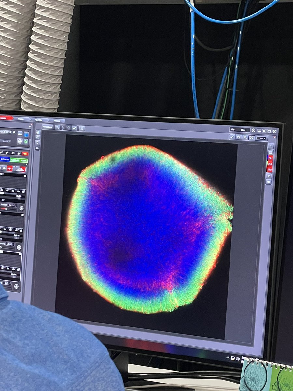The image size is (293, 391).
Task: Click the plus button above channel list
Action: (x=271, y=146)
